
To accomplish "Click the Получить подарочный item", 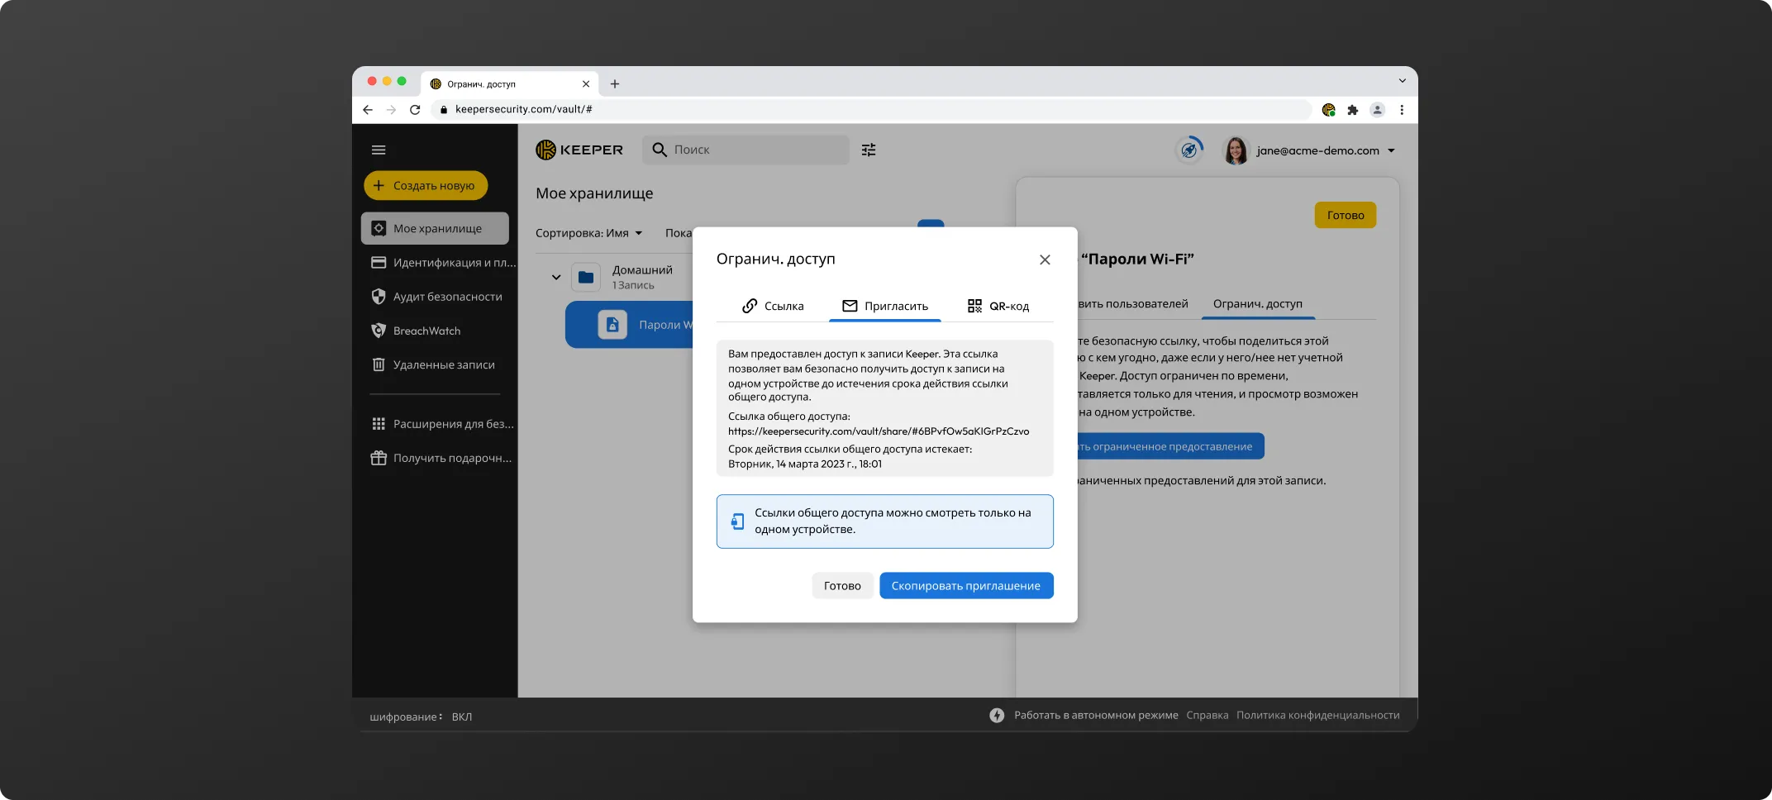I will [x=441, y=458].
